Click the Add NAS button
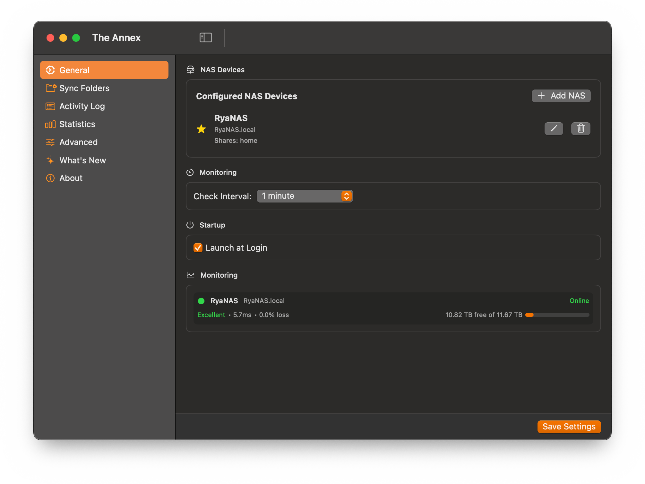Image resolution: width=645 pixels, height=484 pixels. click(561, 96)
